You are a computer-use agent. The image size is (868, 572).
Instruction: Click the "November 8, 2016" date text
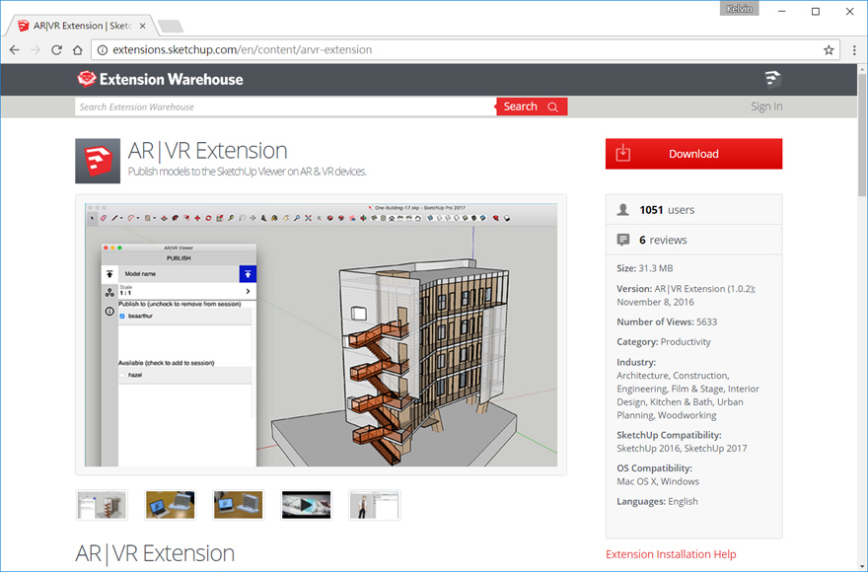tap(655, 303)
